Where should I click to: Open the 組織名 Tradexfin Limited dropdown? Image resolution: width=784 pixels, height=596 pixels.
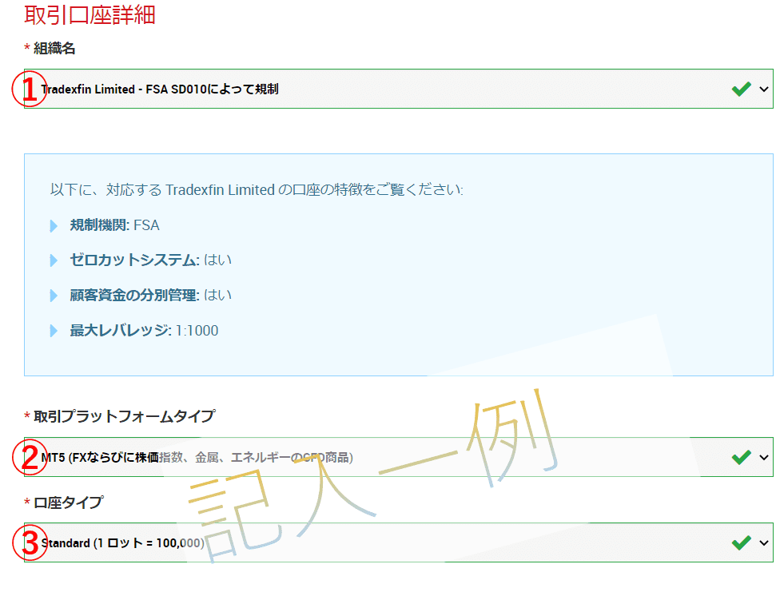399,89
